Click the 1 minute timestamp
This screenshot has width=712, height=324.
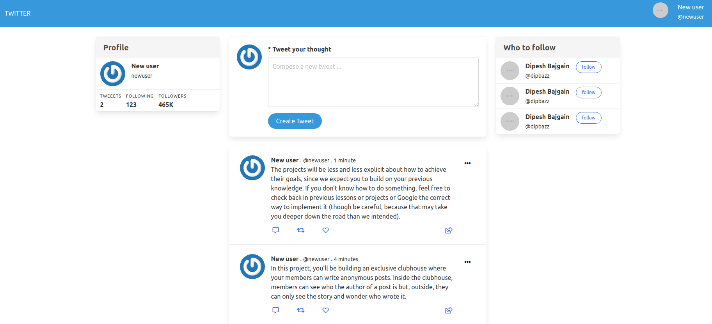[345, 160]
